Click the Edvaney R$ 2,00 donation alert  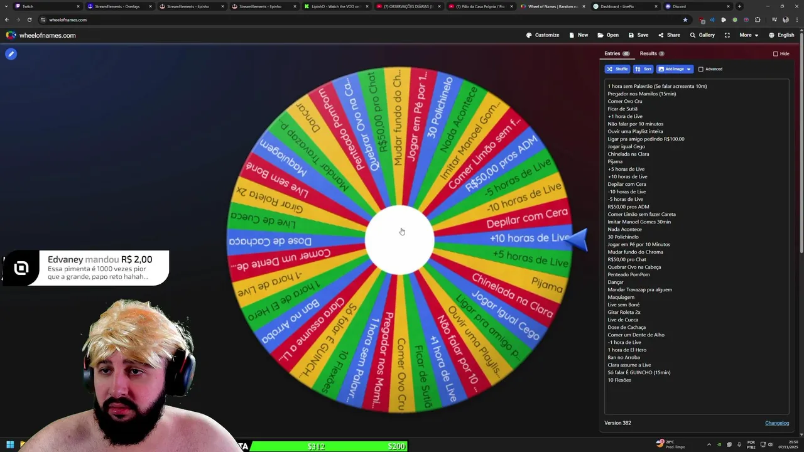tap(86, 268)
